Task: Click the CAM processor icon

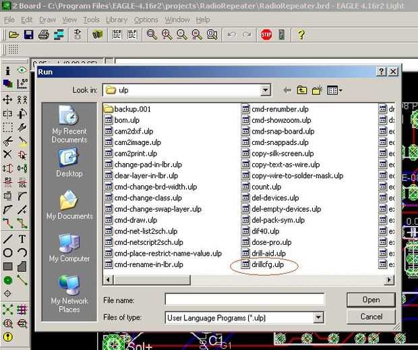Action: 59,34
